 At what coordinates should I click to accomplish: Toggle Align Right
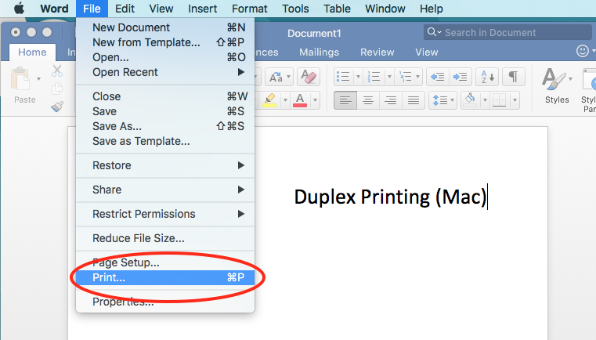[390, 100]
